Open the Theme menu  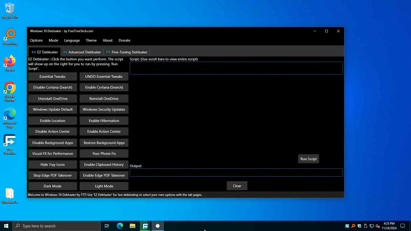click(91, 40)
